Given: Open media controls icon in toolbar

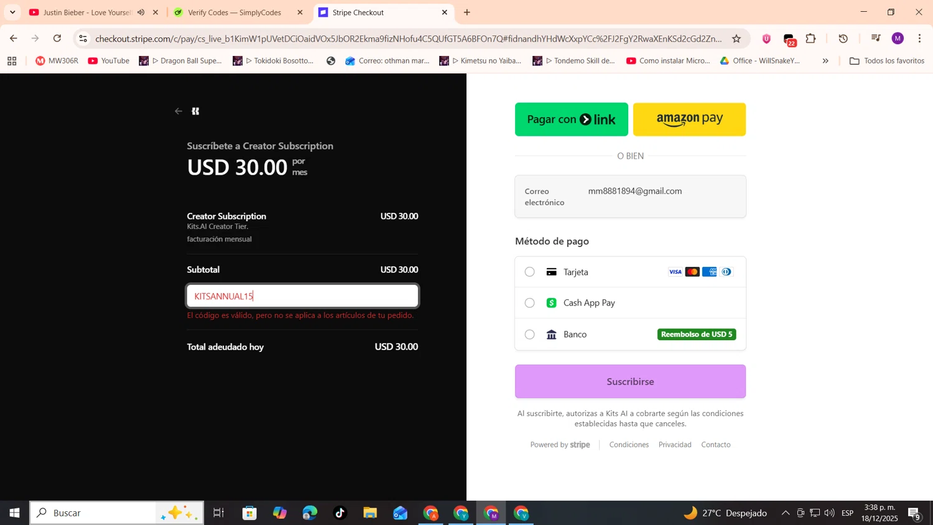Looking at the screenshot, I should (876, 39).
